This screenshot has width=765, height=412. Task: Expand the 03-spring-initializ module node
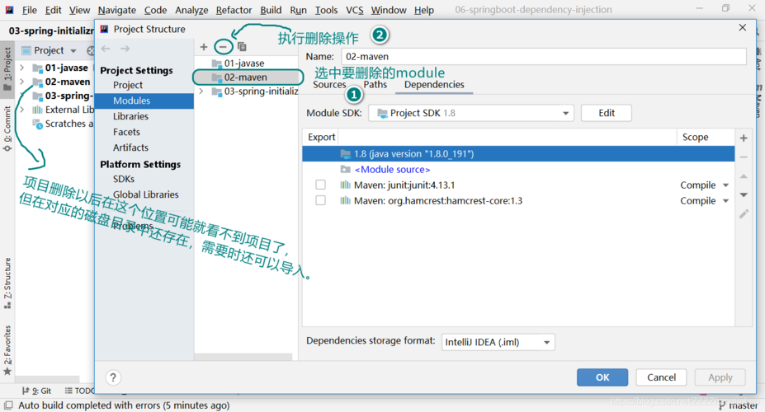click(x=201, y=91)
